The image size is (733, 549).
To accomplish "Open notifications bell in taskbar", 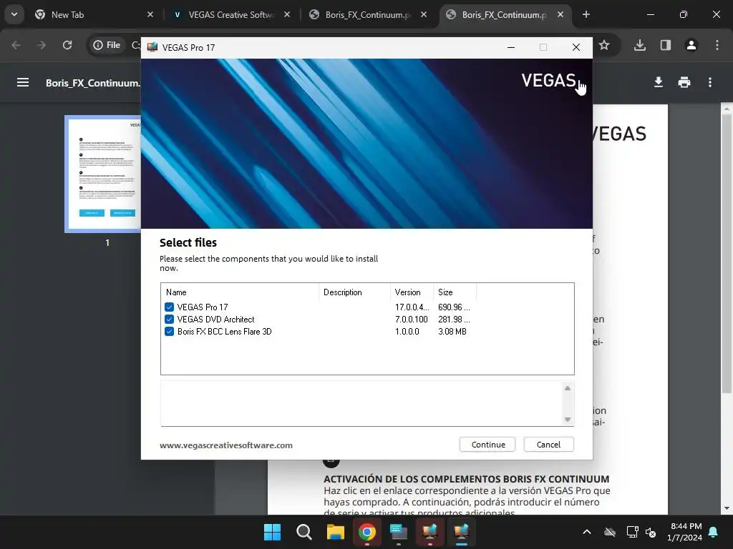I will (x=714, y=532).
